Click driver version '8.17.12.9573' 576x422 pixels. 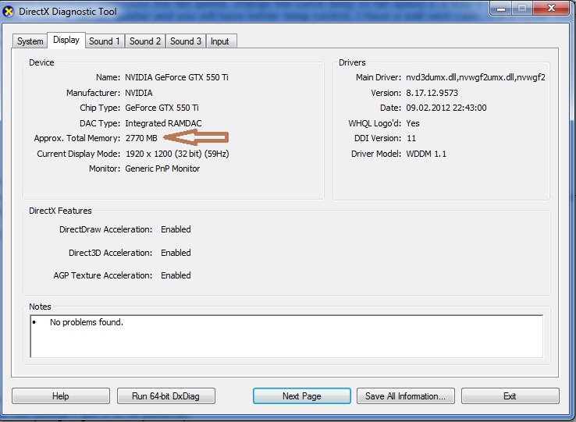432,93
